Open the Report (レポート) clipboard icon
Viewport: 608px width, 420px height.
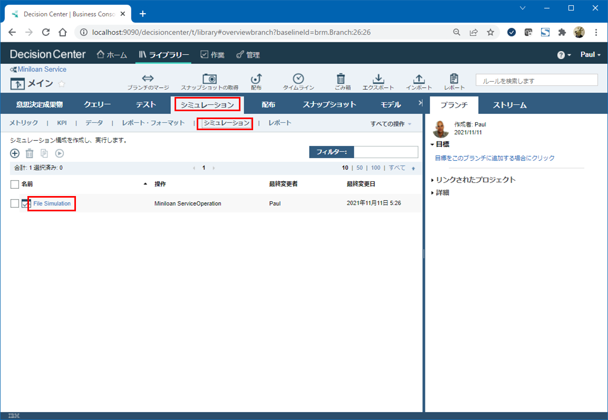[454, 79]
